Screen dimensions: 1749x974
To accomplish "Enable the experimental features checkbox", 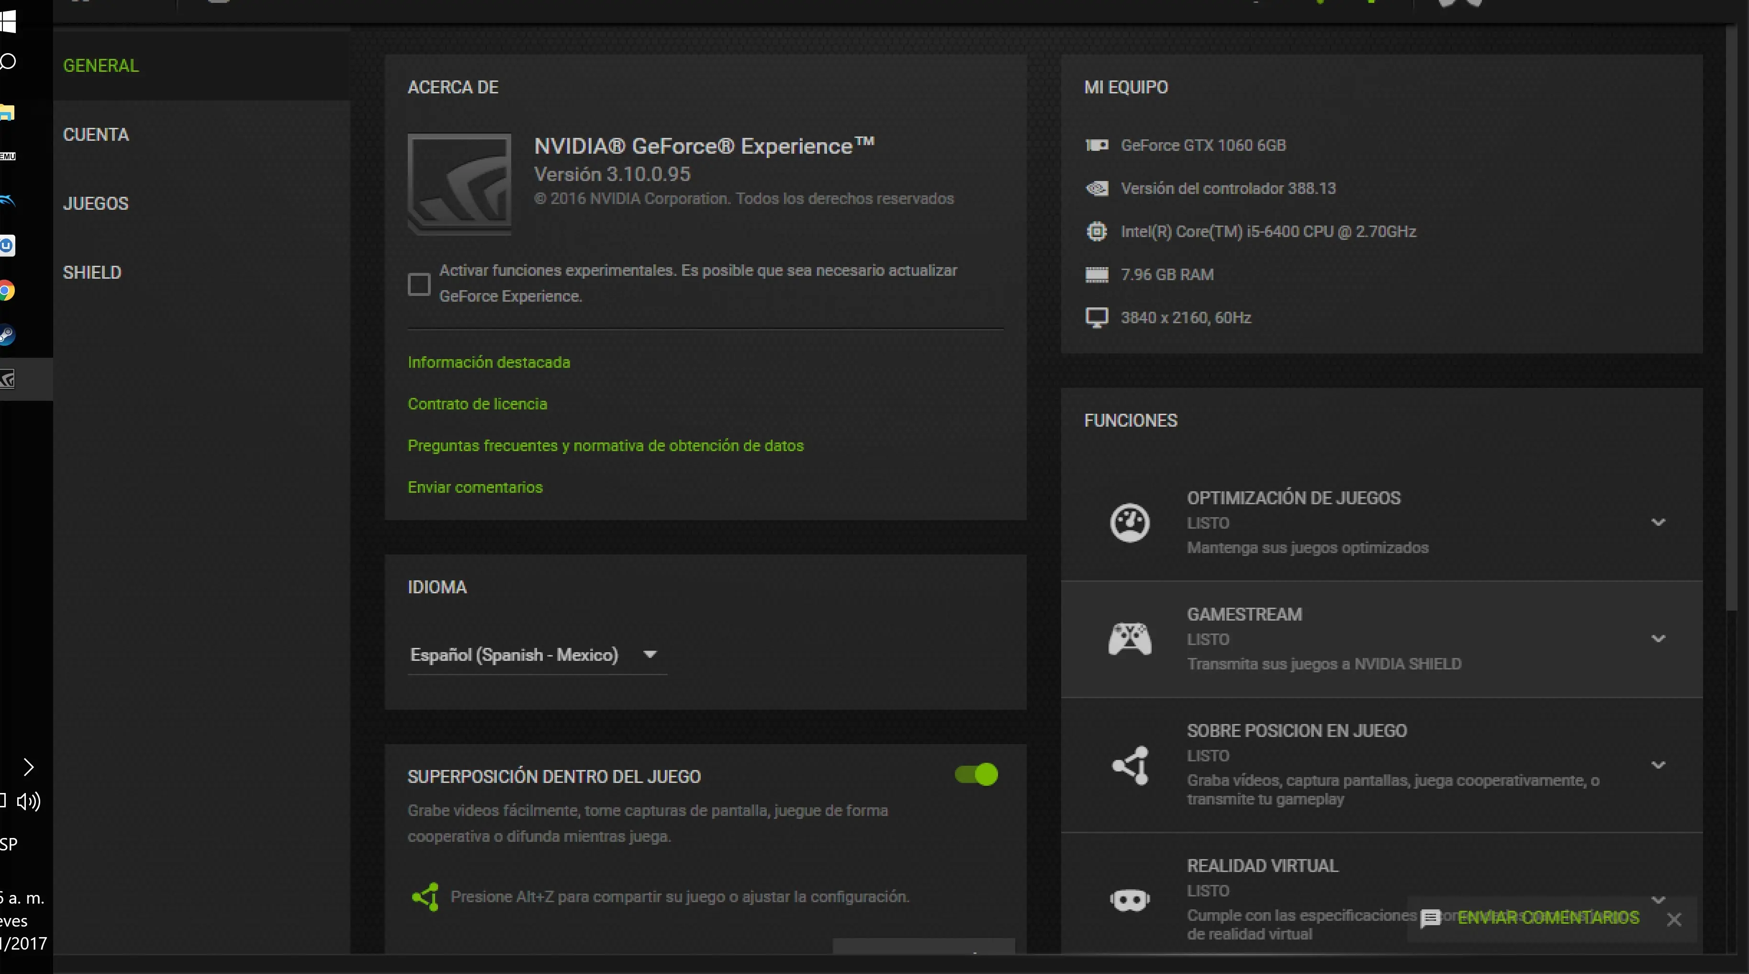I will 419,284.
